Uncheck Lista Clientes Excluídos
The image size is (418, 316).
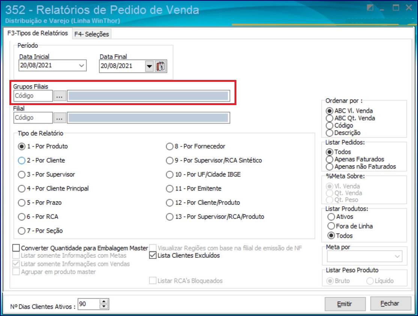click(x=185, y=256)
